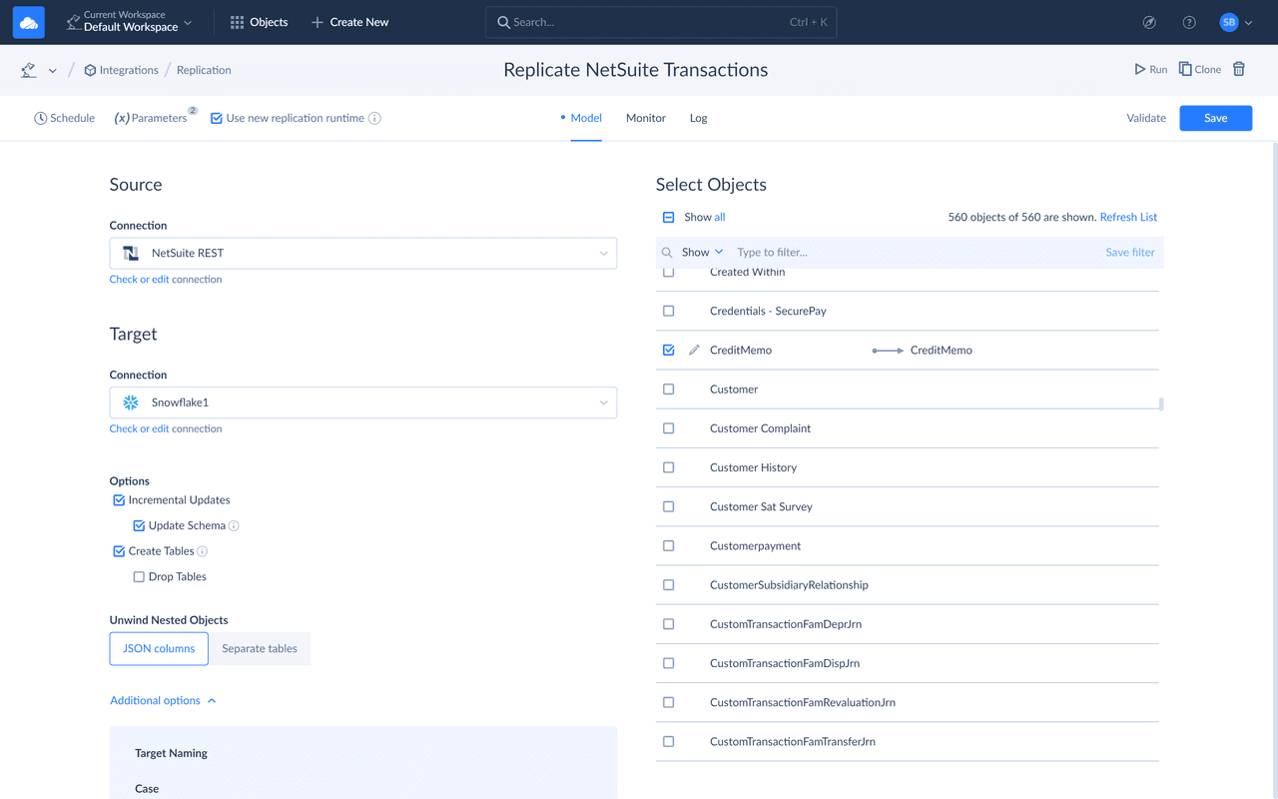This screenshot has width=1278, height=799.
Task: Click the Replicate NetSuite Transactions title
Action: click(x=636, y=70)
